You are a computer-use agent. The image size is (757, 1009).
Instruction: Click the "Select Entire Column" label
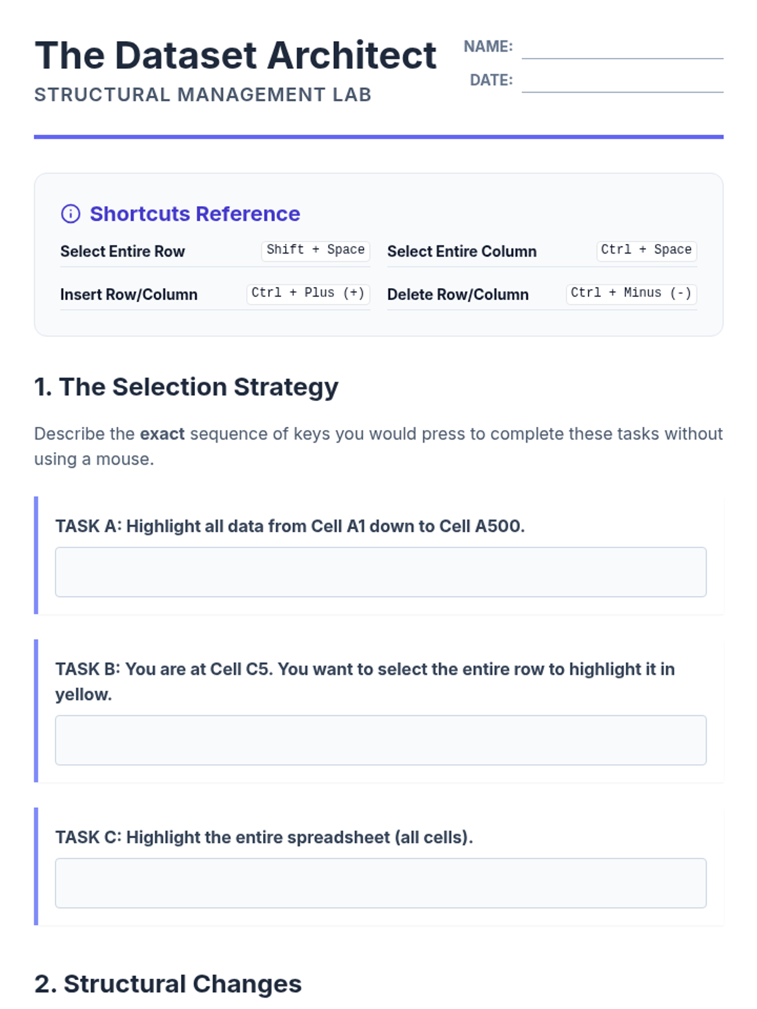(462, 252)
